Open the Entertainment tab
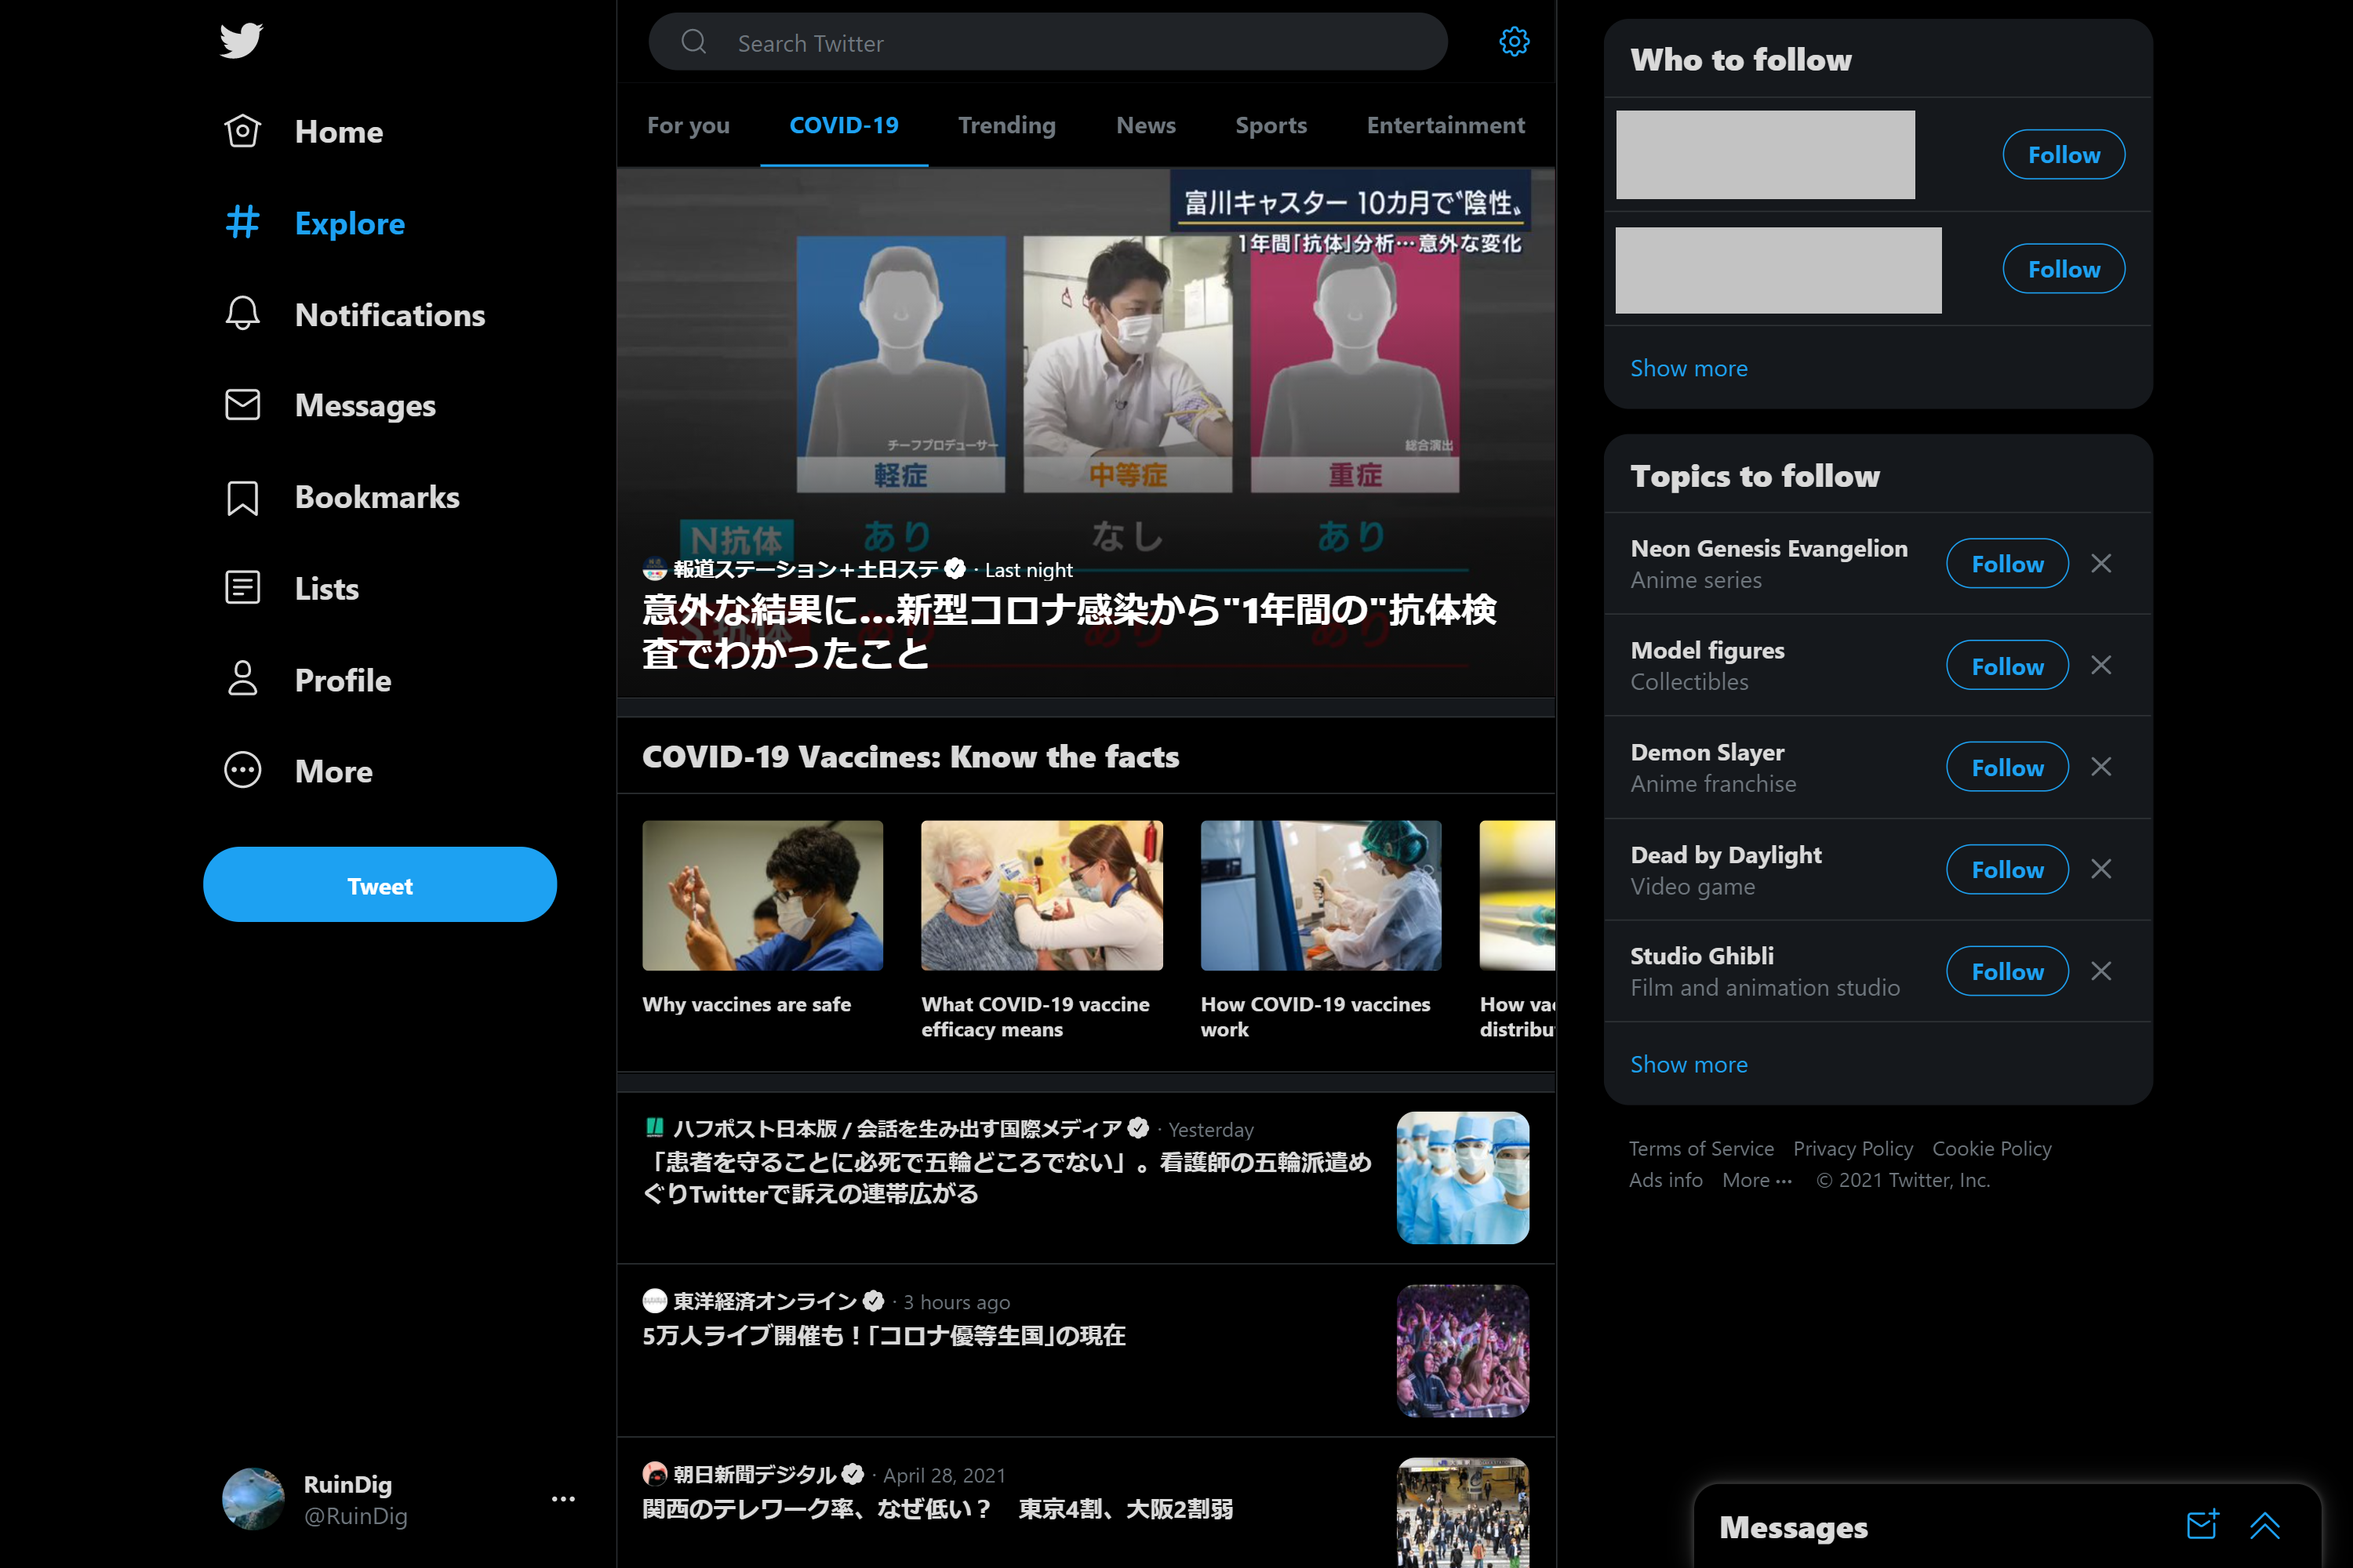Viewport: 2353px width, 1568px height. pos(1446,126)
